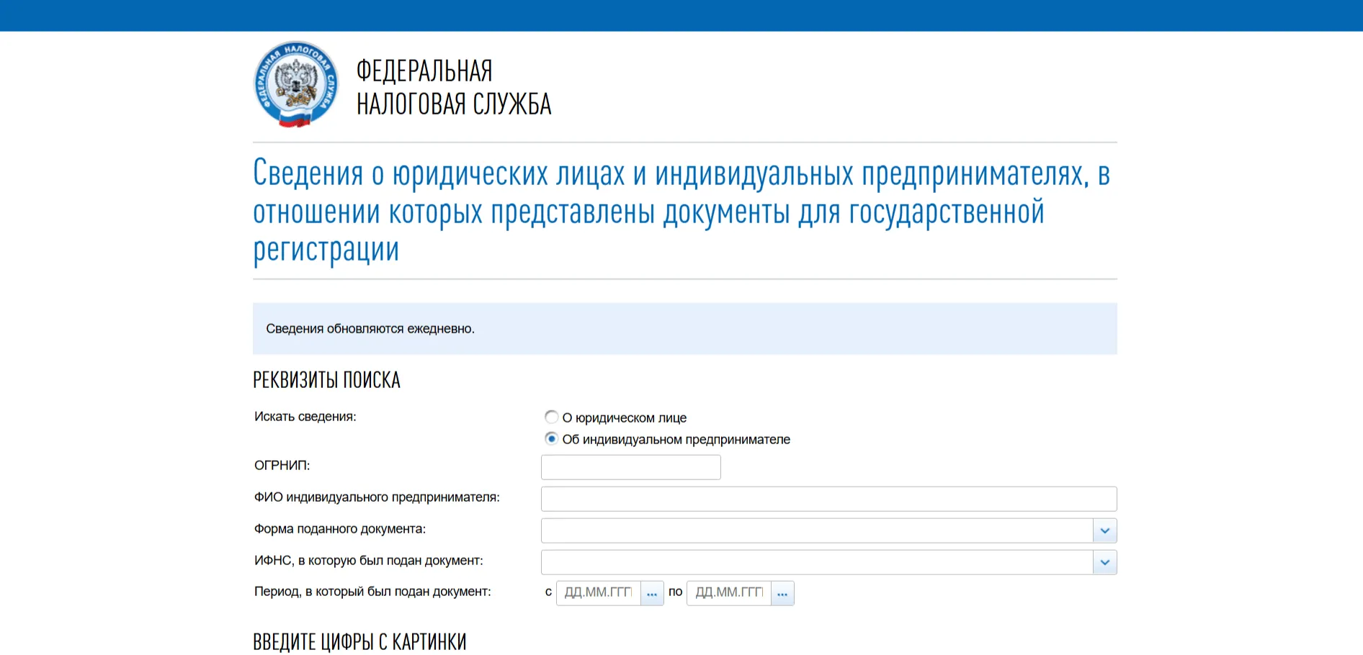
Task: Select 'Об индивидуальном предпринимателе' radio option
Action: pyautogui.click(x=551, y=438)
